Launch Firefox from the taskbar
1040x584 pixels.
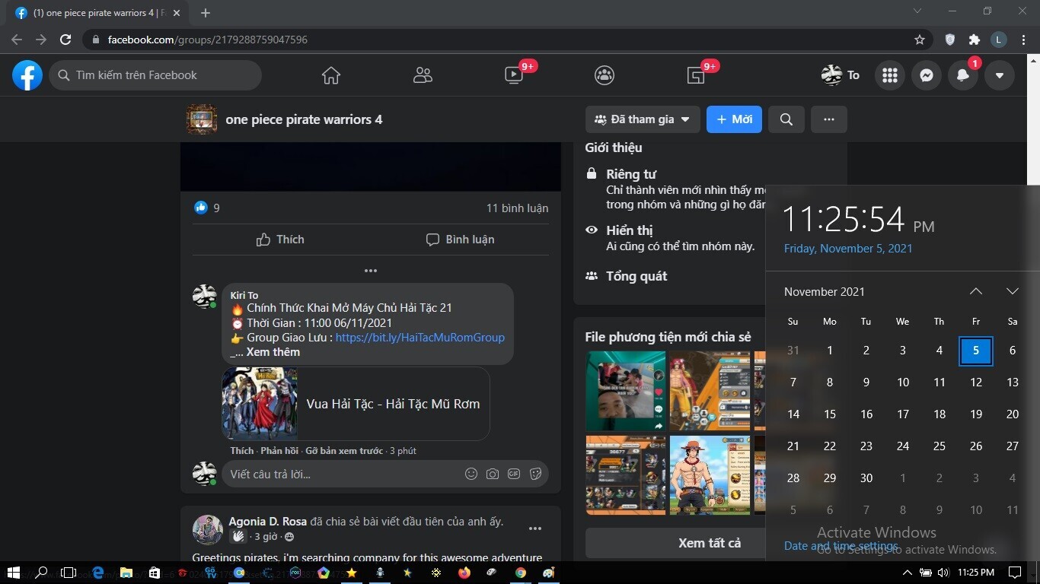(464, 573)
